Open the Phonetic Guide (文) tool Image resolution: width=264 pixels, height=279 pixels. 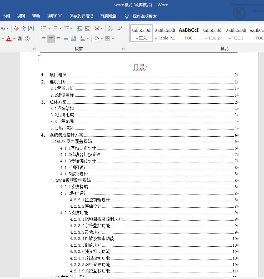pyautogui.click(x=23, y=28)
